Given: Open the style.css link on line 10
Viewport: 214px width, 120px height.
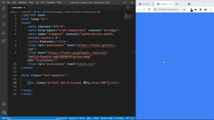Looking at the screenshot, I should coord(86,64).
